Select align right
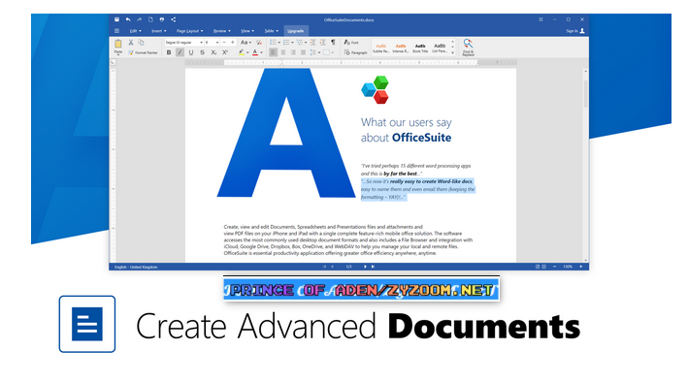 293,52
